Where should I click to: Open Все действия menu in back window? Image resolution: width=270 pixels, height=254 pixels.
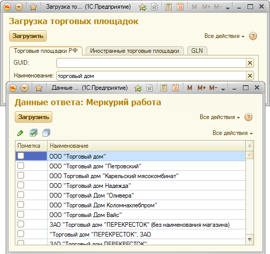(224, 36)
